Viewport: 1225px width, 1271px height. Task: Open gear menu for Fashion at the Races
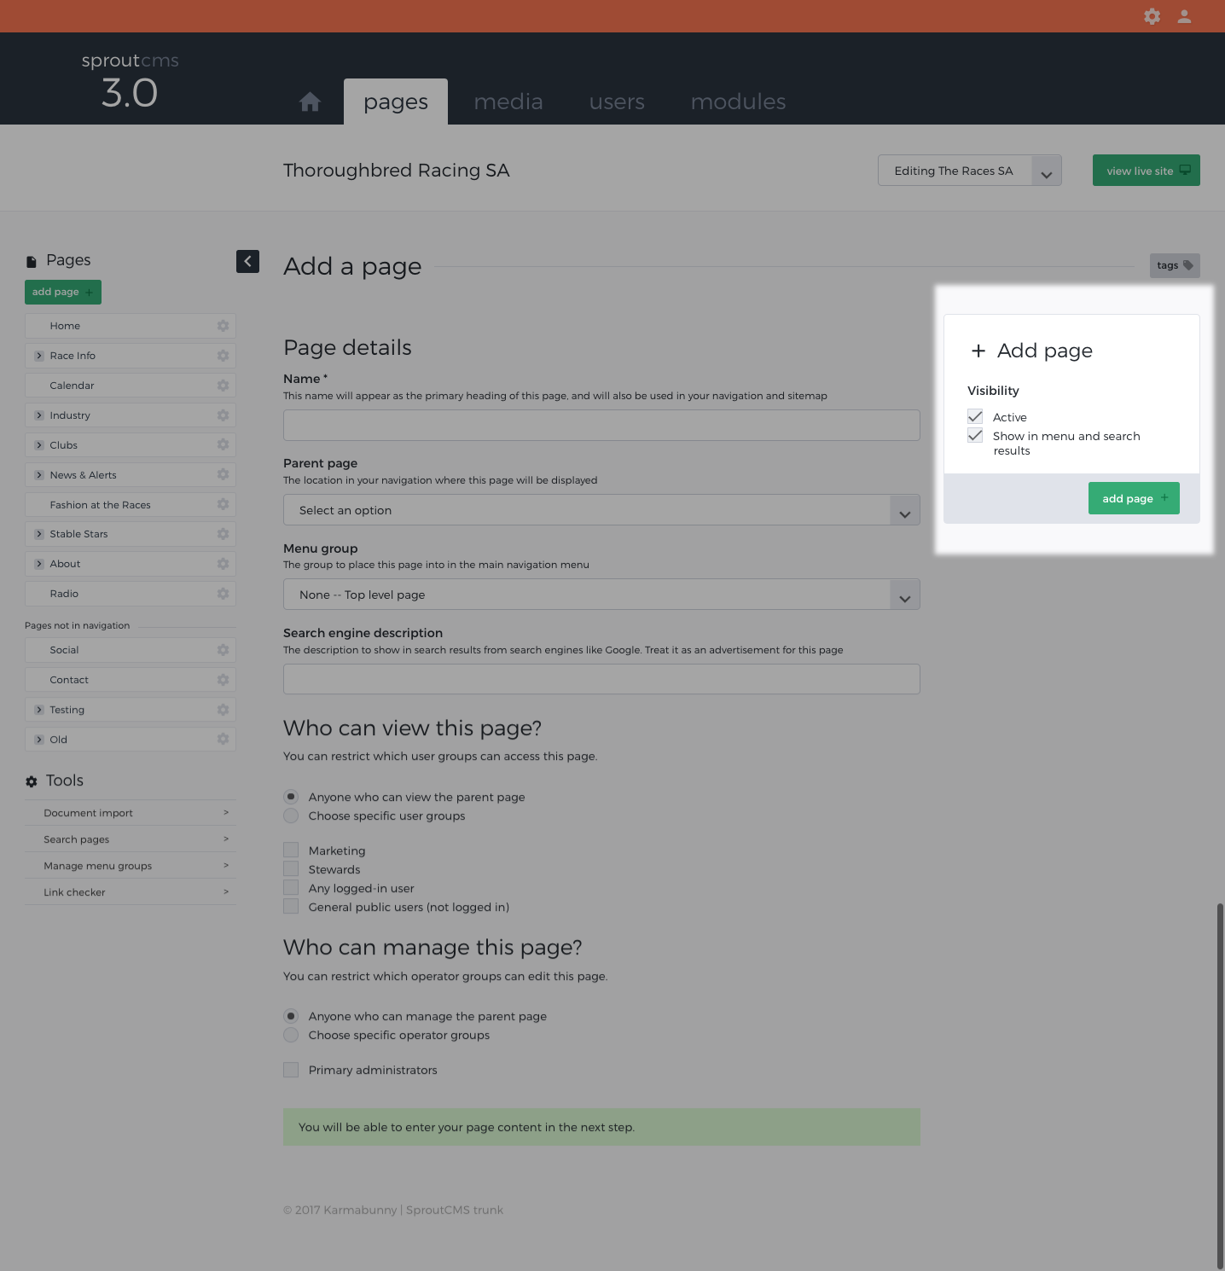(223, 504)
